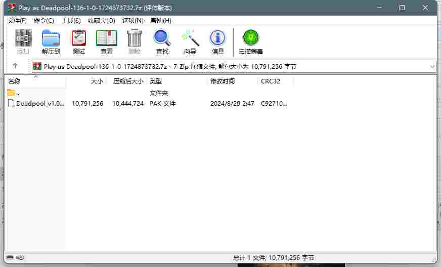Click the 'PAK 文件' type cell
441x267 pixels.
tap(162, 104)
